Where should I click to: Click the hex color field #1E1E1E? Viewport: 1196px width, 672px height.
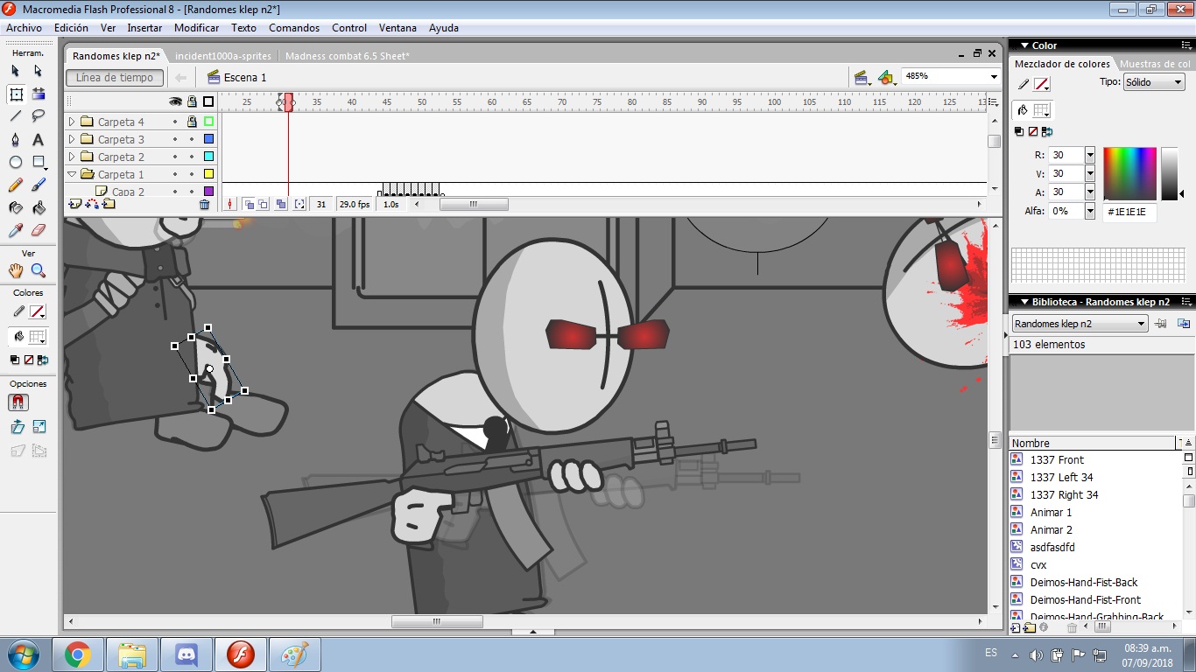tap(1129, 212)
